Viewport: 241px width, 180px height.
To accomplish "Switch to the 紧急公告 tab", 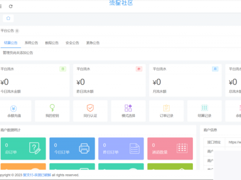I will (x=93, y=43).
